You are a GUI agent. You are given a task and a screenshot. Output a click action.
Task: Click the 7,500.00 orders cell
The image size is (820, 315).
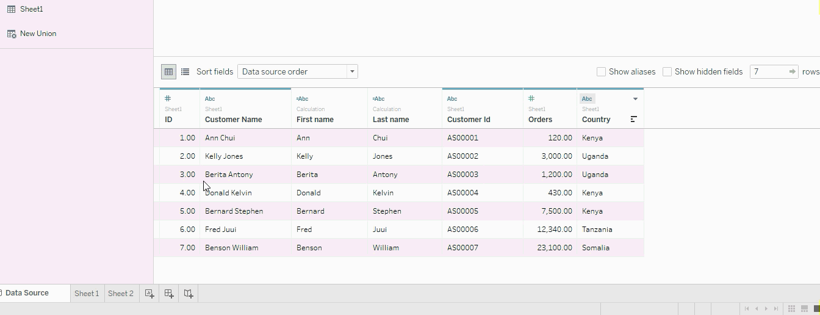[x=550, y=211]
